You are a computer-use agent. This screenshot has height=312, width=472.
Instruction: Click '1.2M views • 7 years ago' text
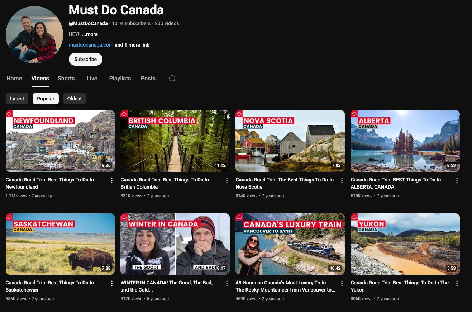click(x=30, y=196)
